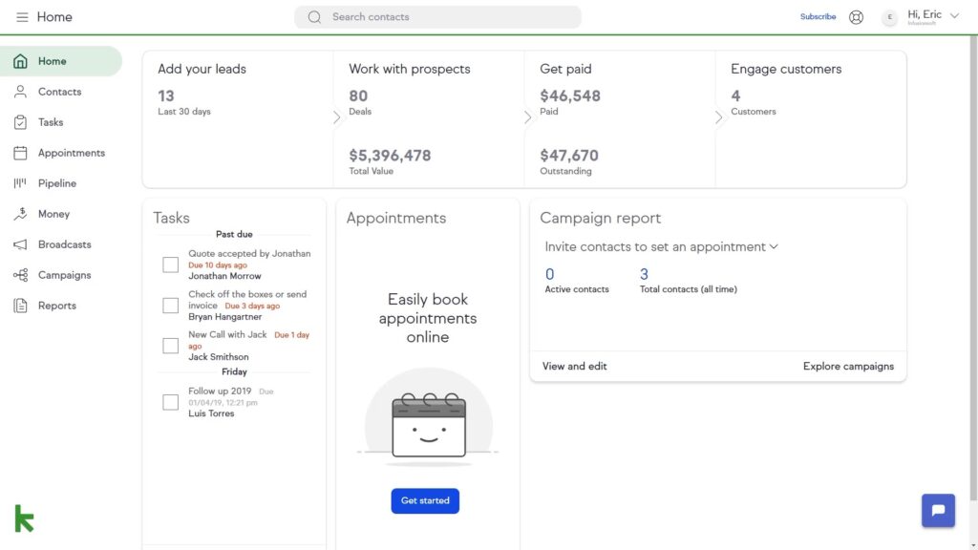The width and height of the screenshot is (978, 550).
Task: Mark the Luis Torres follow-up task done
Action: 170,402
